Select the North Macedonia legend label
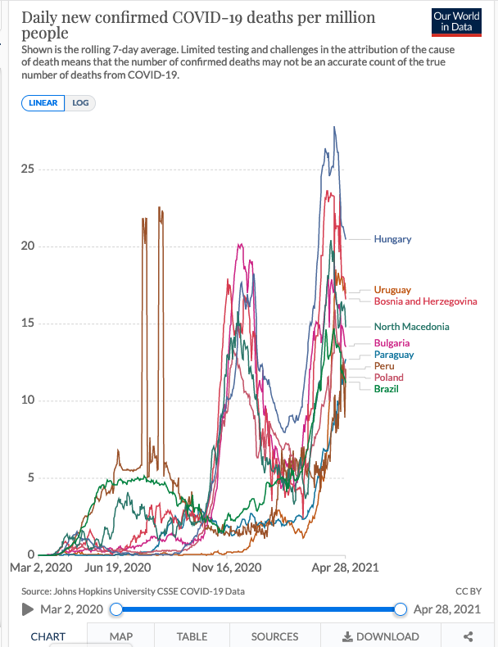The height and width of the screenshot is (647, 498). 411,327
